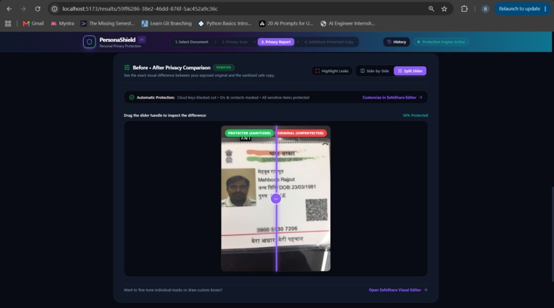
Task: Open the Python Basics bookmark
Action: [x=225, y=23]
